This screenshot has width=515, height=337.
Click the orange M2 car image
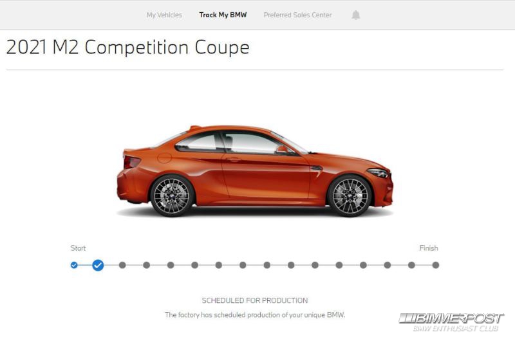pos(255,170)
